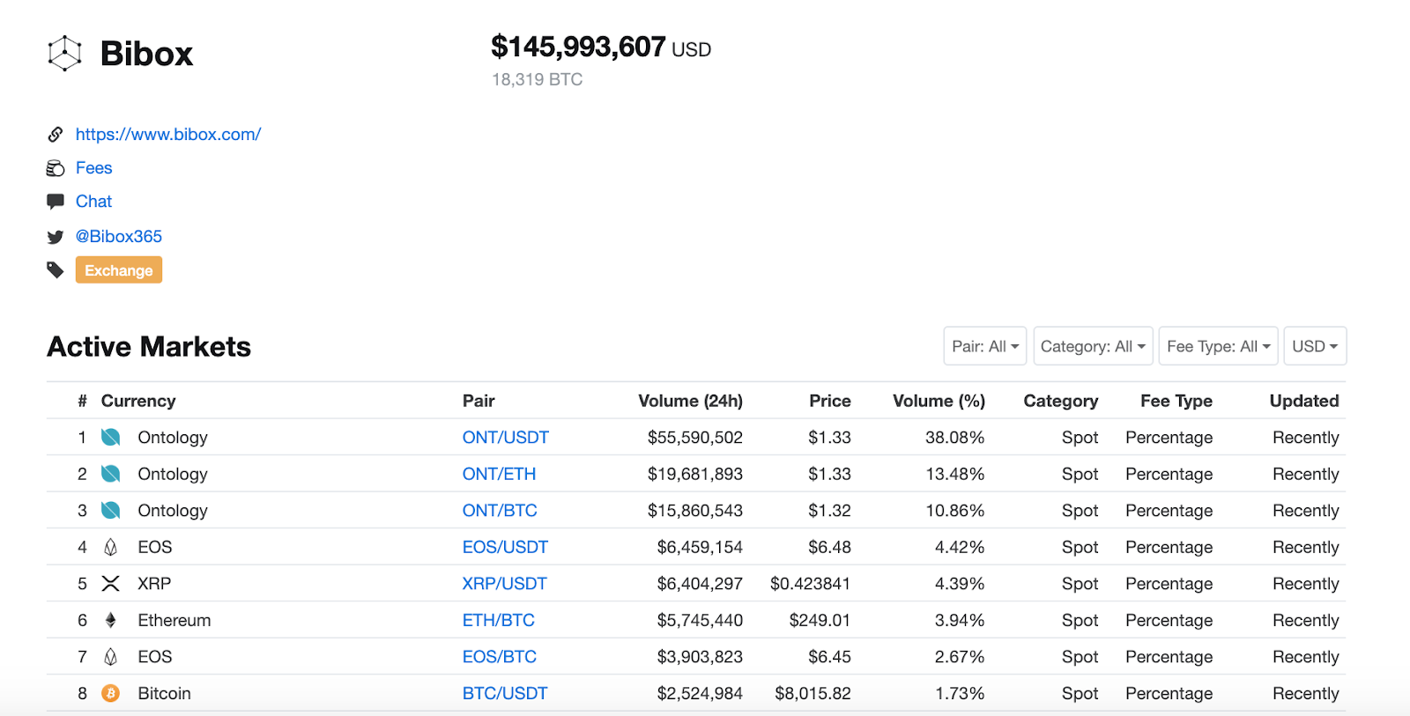Screen dimensions: 1410x716
Task: Change currency with the USD dropdown
Action: [x=1315, y=346]
